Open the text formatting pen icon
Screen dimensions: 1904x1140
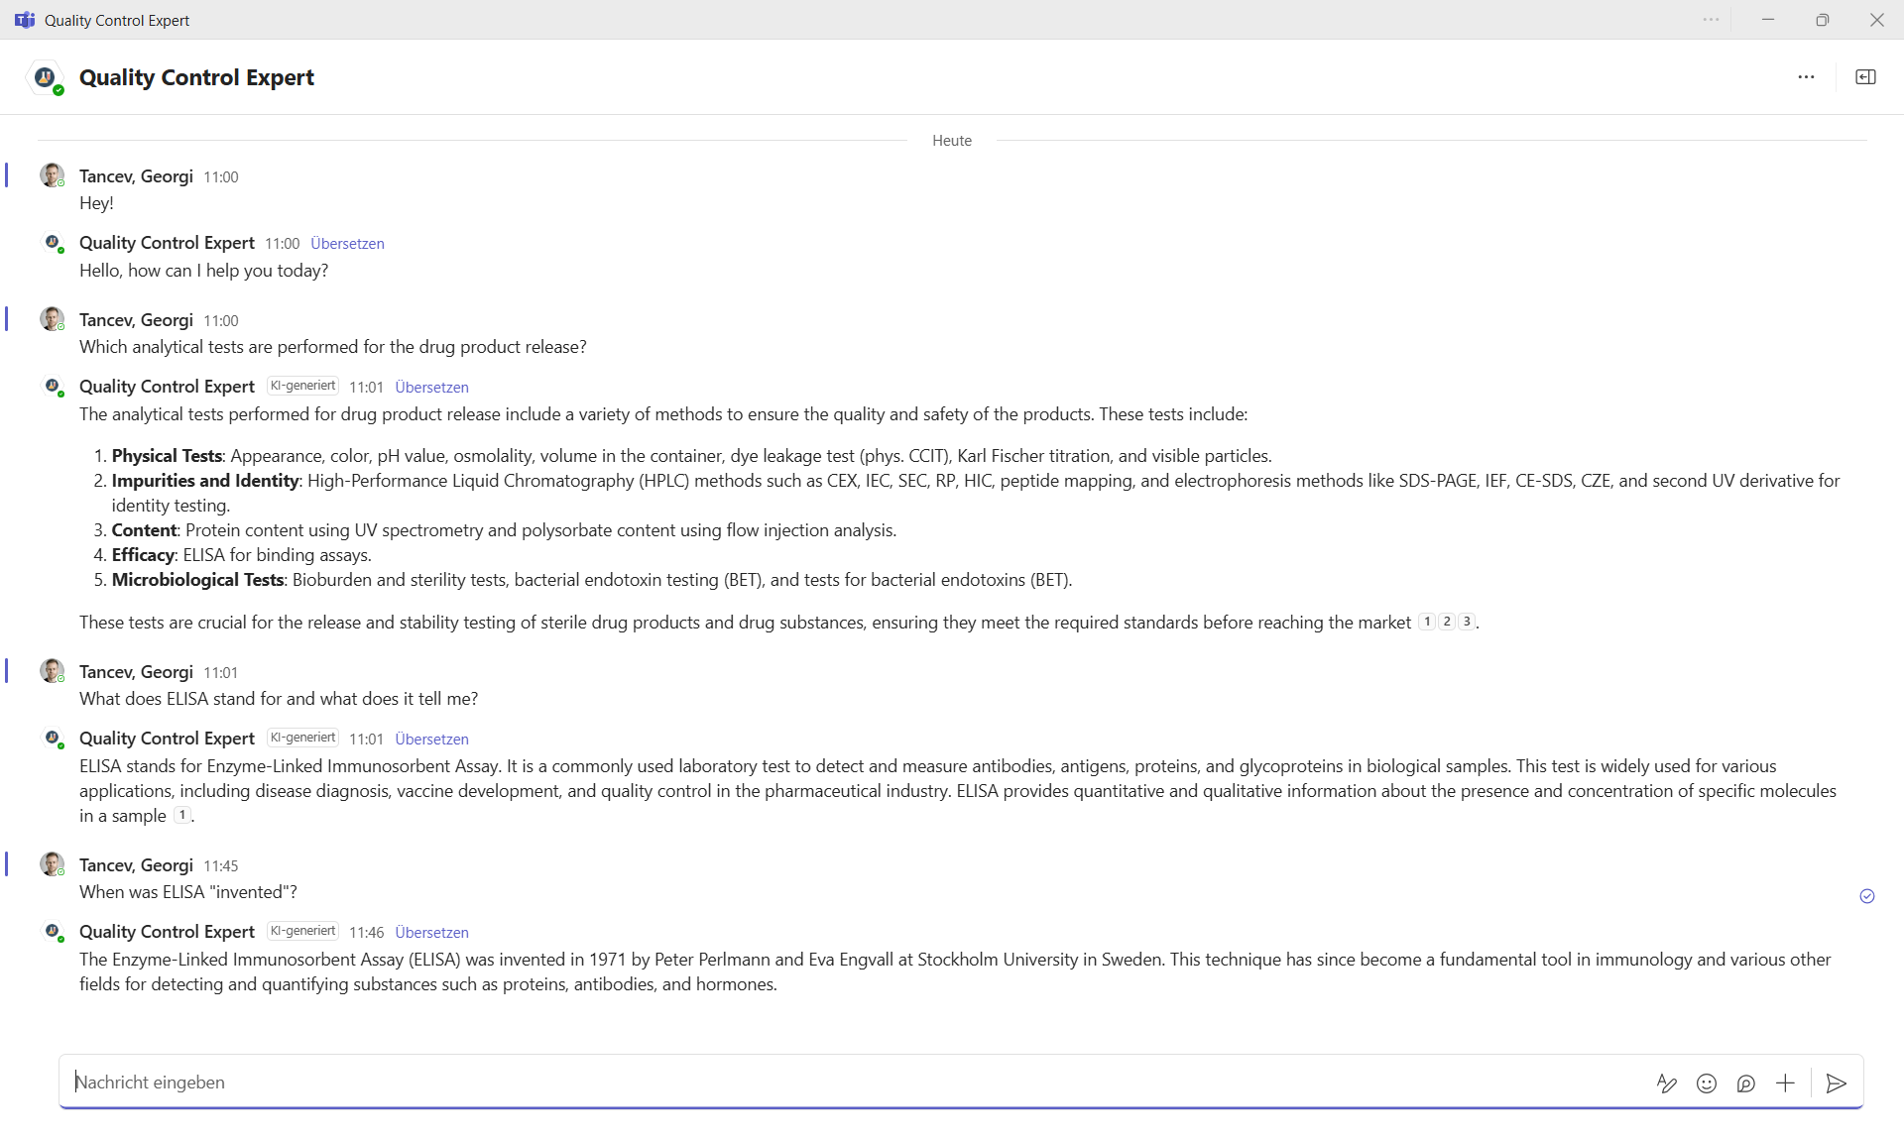coord(1666,1083)
